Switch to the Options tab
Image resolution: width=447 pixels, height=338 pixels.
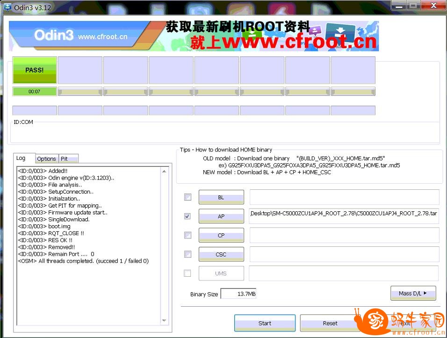pos(46,159)
